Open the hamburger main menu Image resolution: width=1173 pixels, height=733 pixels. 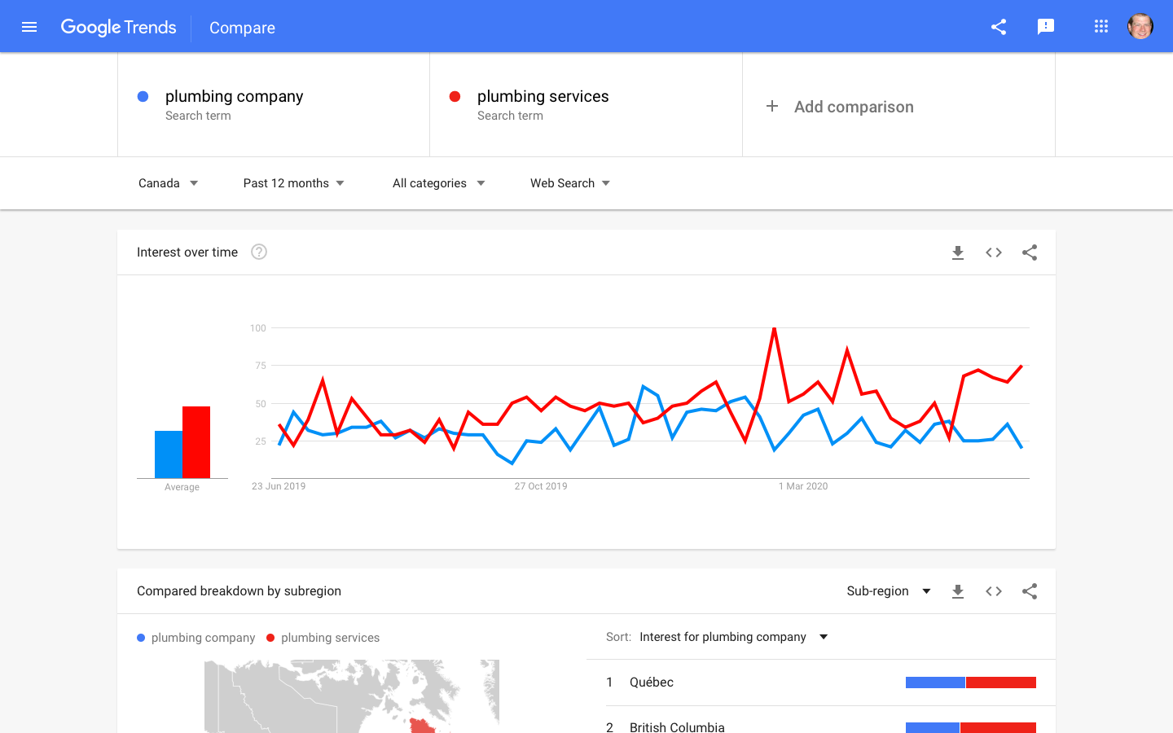[x=29, y=27]
